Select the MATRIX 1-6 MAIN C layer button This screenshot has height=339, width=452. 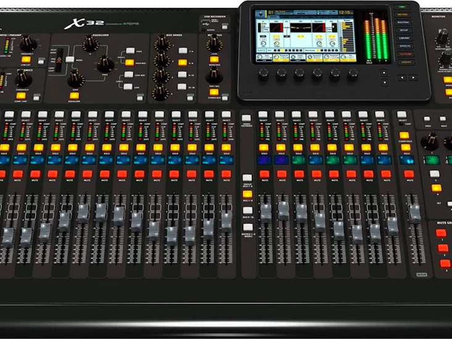point(248,227)
